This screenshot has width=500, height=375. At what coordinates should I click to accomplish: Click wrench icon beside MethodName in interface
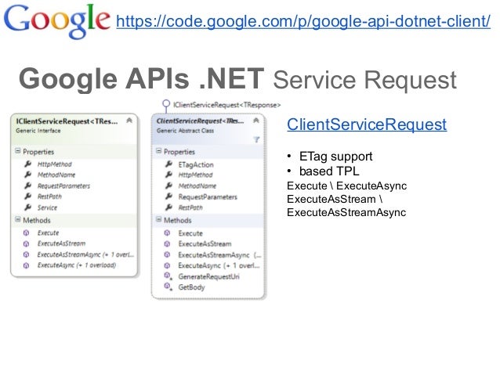(x=28, y=175)
